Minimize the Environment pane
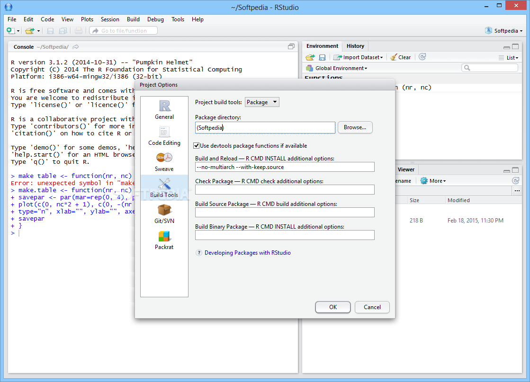This screenshot has height=382, width=530. coord(507,47)
